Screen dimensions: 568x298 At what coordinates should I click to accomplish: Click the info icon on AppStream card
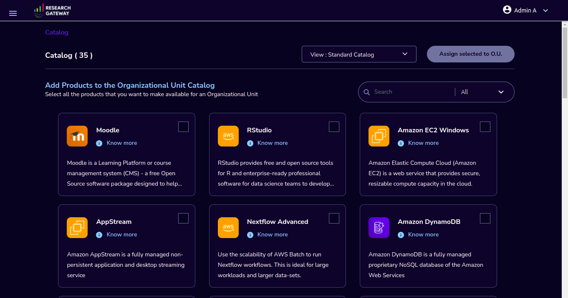coord(99,235)
